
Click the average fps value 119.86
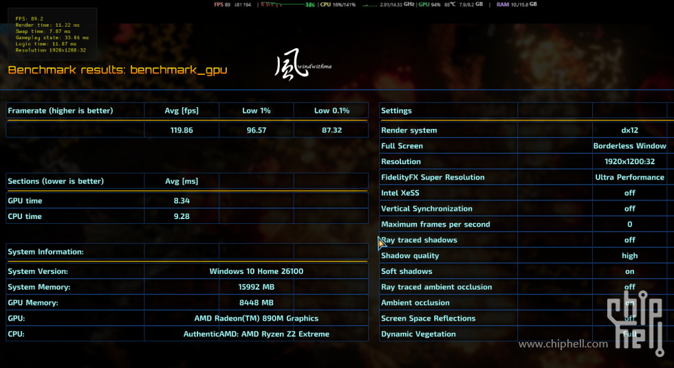click(182, 130)
